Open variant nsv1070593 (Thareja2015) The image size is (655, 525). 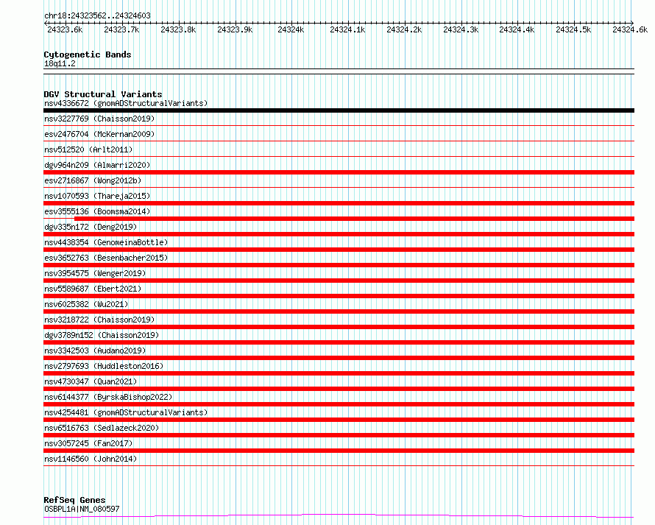[x=97, y=196]
